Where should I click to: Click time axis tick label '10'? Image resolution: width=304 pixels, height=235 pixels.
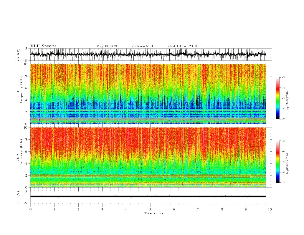coord(270,209)
